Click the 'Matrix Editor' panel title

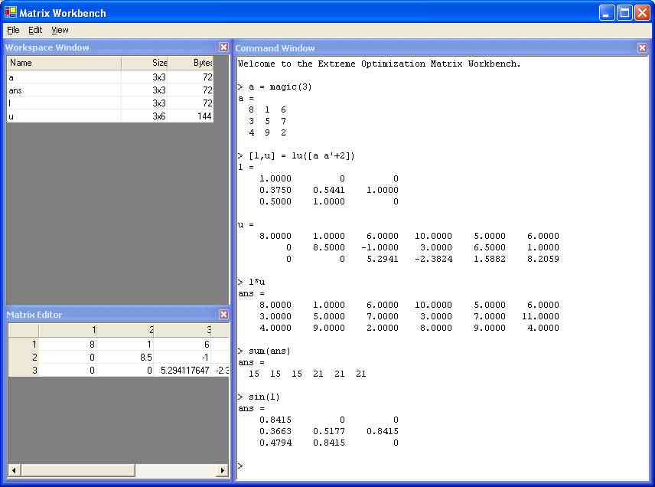(x=34, y=315)
